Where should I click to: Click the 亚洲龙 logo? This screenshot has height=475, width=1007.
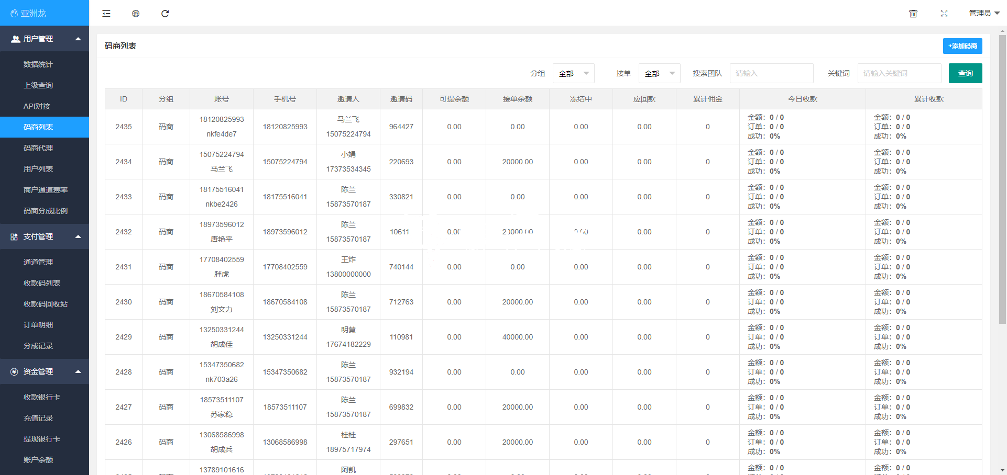28,13
